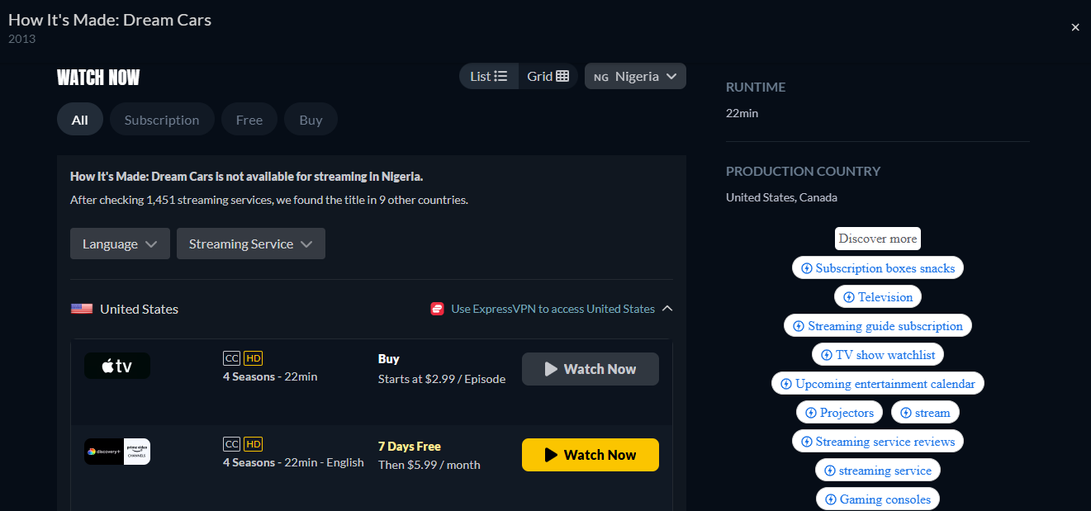Click the HD badge on Apple TV row
Screen dimensions: 1091x511
pos(254,358)
